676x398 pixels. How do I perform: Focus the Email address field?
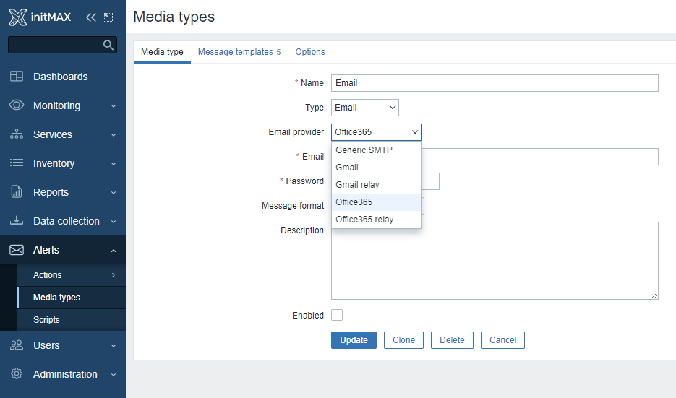point(539,156)
